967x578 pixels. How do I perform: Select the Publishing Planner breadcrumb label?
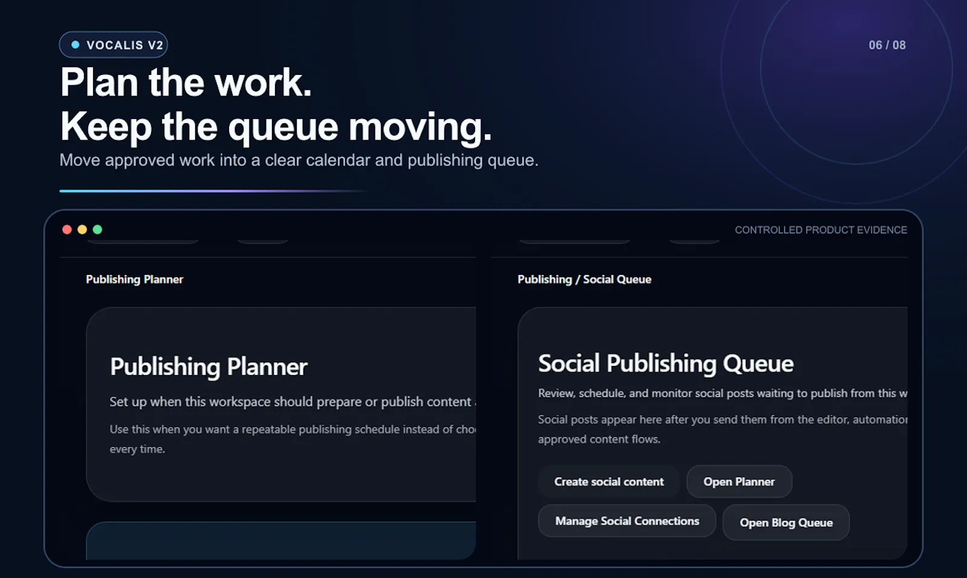click(x=134, y=279)
